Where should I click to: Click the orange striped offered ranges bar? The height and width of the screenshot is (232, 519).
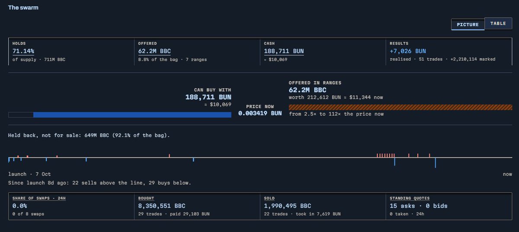[400, 107]
